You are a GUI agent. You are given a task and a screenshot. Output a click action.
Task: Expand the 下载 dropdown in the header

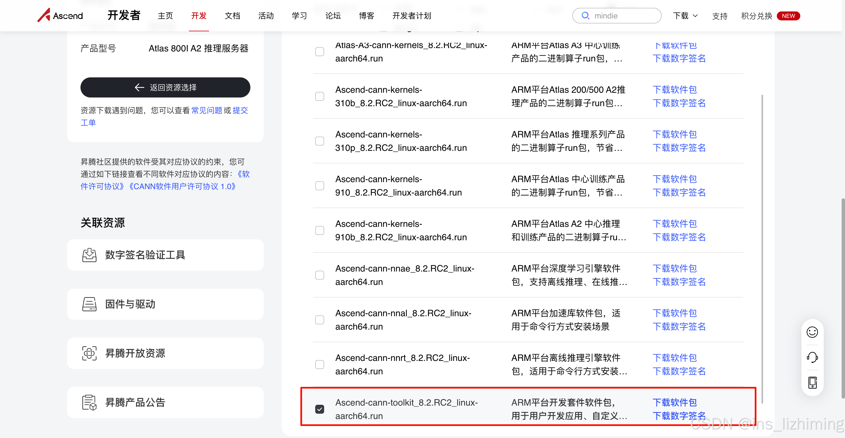685,16
